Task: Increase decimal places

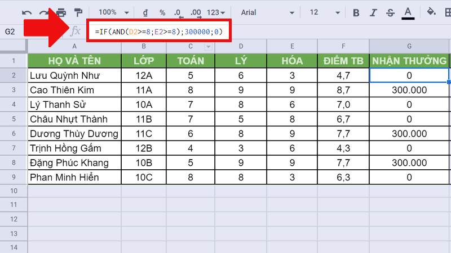Action: (x=196, y=12)
